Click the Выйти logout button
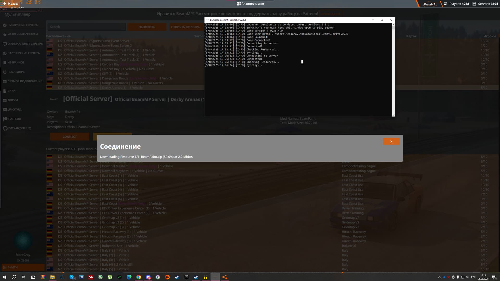 pyautogui.click(x=23, y=267)
